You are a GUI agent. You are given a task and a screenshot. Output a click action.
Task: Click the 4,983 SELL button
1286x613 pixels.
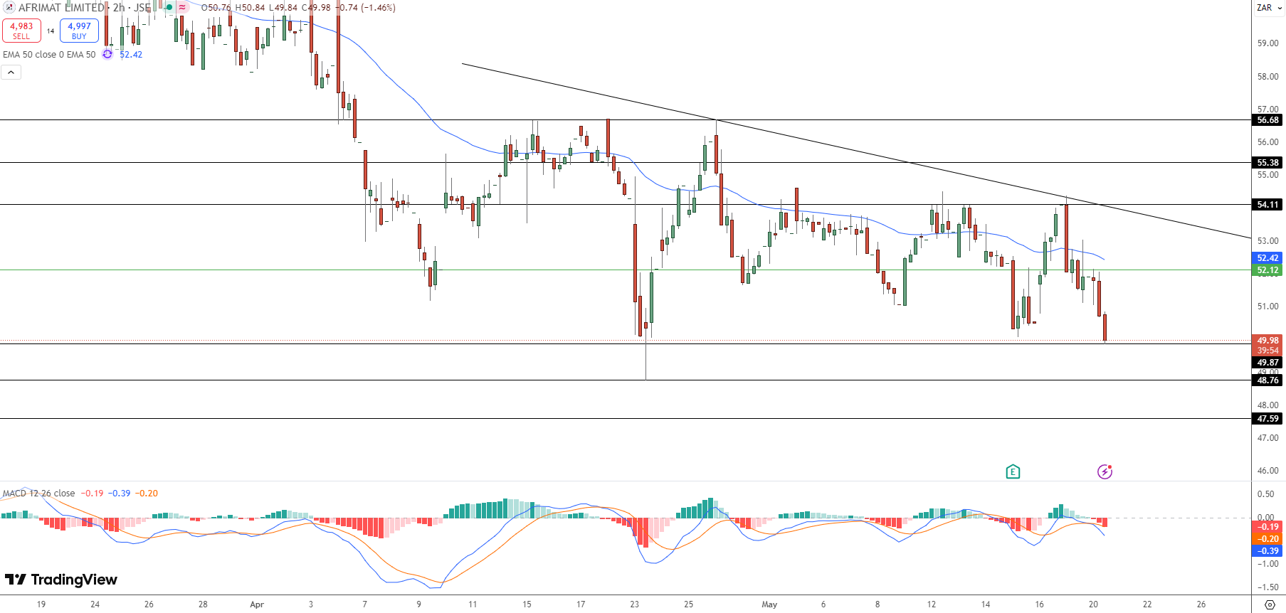(21, 31)
